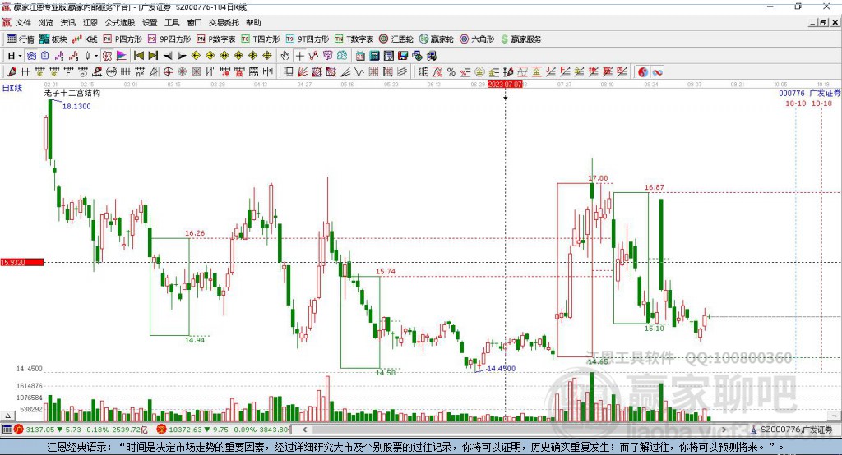Click the rectangle box drawing icon
This screenshot has width=842, height=455.
click(x=287, y=72)
